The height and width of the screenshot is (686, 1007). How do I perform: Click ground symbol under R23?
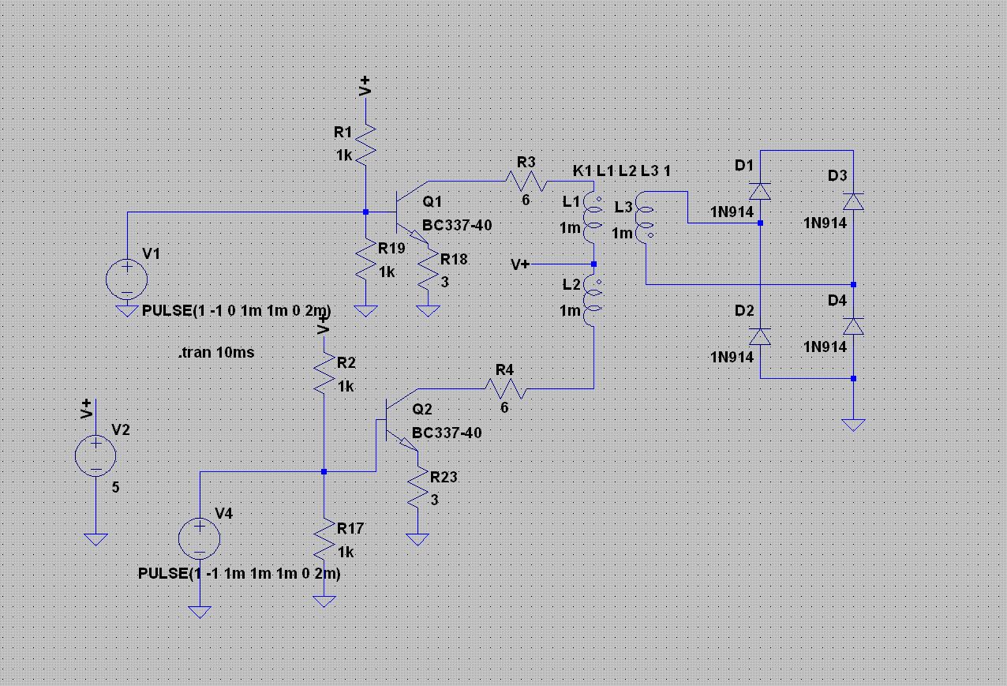click(417, 539)
